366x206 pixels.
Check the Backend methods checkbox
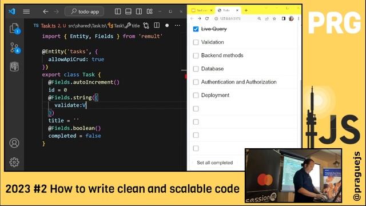click(x=196, y=56)
